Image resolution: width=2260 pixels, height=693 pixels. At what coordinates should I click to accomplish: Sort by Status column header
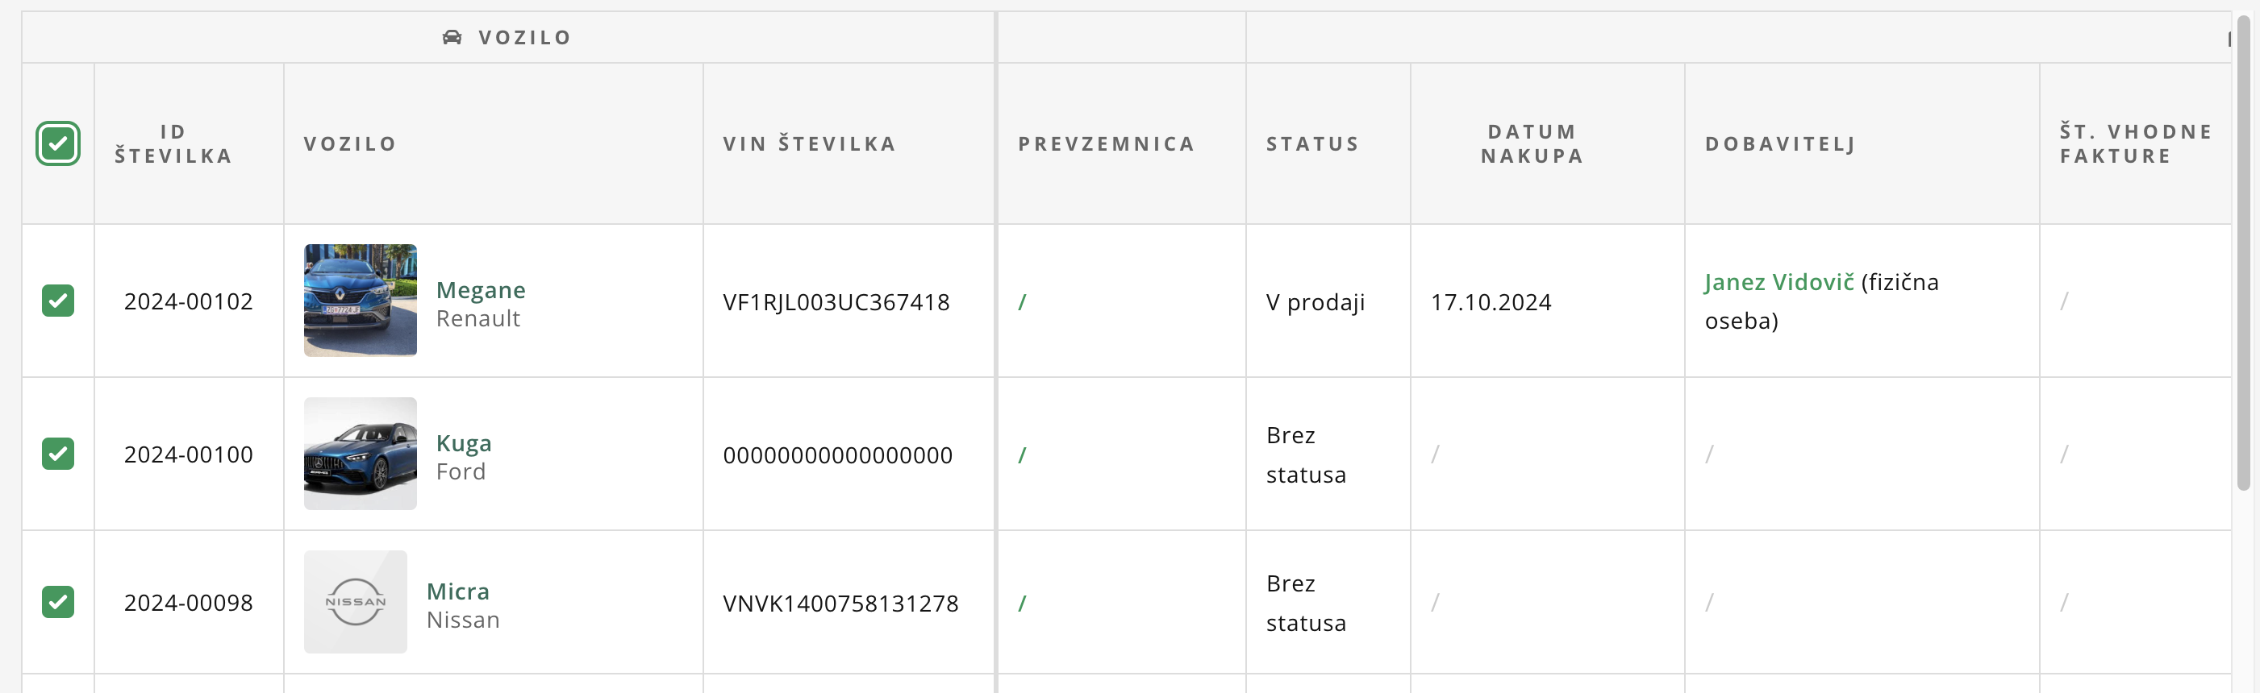click(x=1311, y=143)
